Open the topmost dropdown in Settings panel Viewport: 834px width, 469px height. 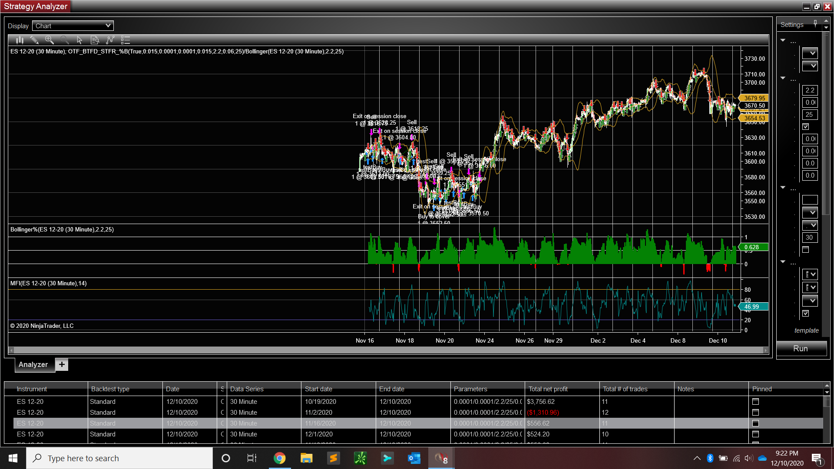[810, 53]
